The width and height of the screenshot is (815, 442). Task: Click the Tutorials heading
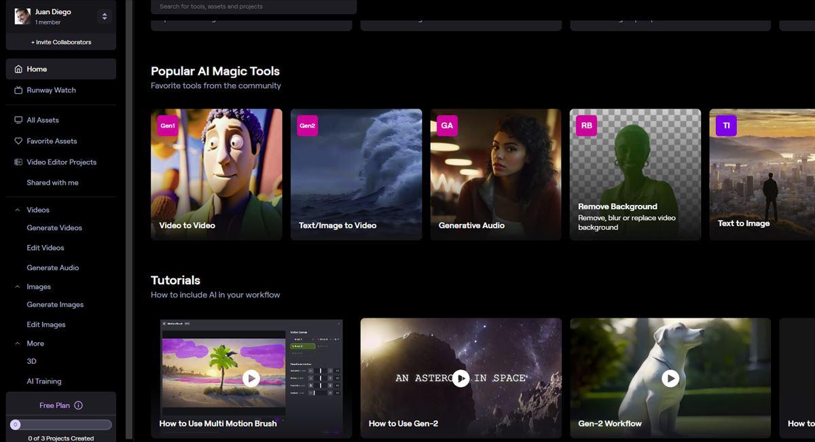click(175, 280)
